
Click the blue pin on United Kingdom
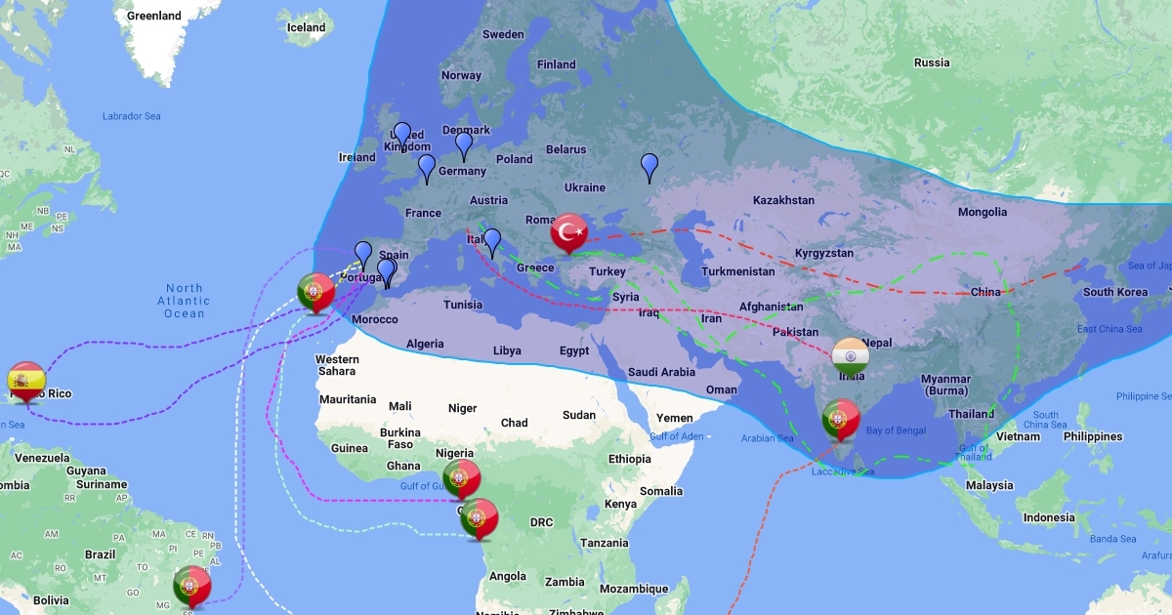click(402, 137)
